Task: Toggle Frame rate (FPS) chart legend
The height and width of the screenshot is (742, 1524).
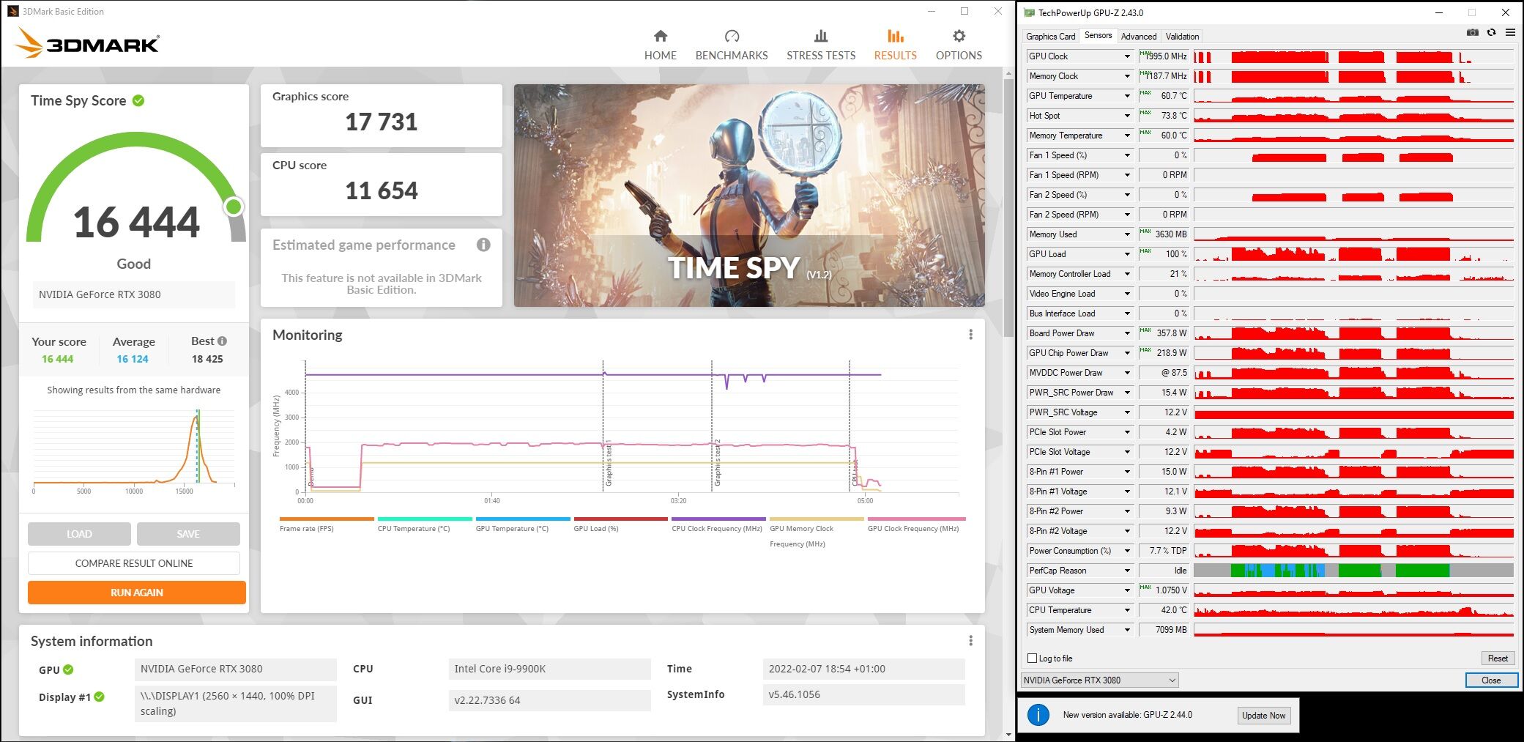Action: point(306,528)
